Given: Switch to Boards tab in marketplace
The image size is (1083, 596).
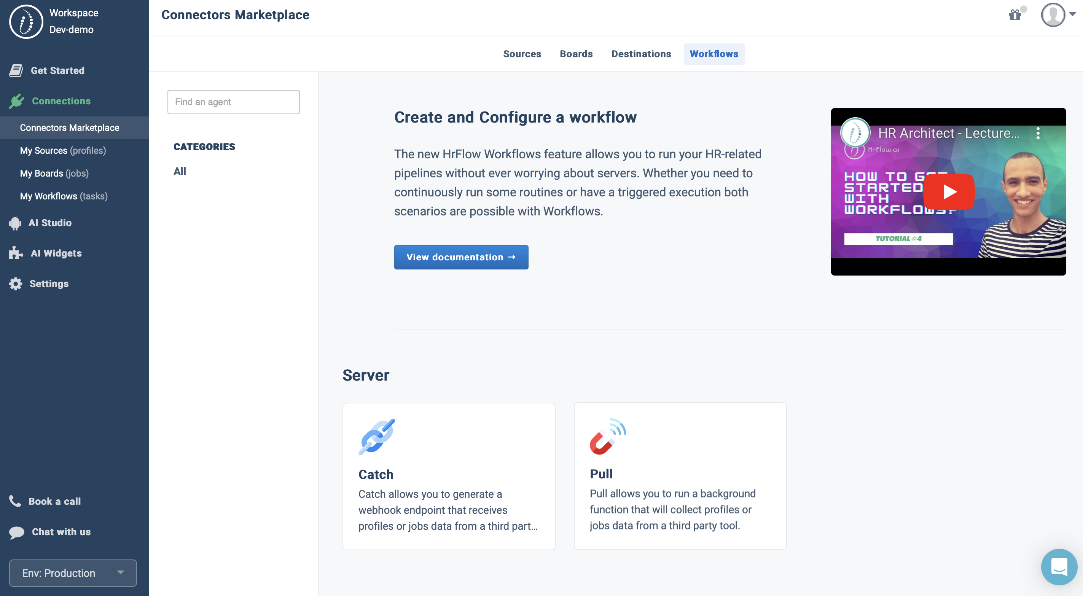Looking at the screenshot, I should (x=576, y=53).
